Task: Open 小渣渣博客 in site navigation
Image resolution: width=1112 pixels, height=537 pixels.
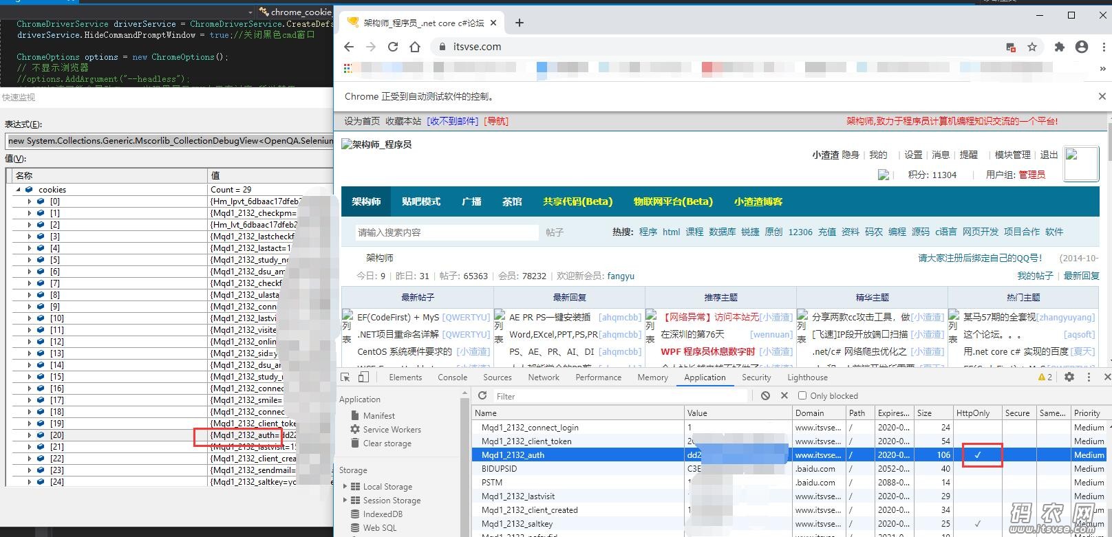Action: 758,201
